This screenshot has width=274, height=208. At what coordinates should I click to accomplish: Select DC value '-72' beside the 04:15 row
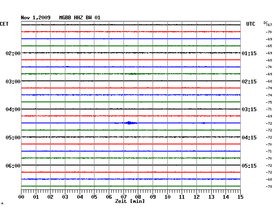pyautogui.click(x=269, y=137)
